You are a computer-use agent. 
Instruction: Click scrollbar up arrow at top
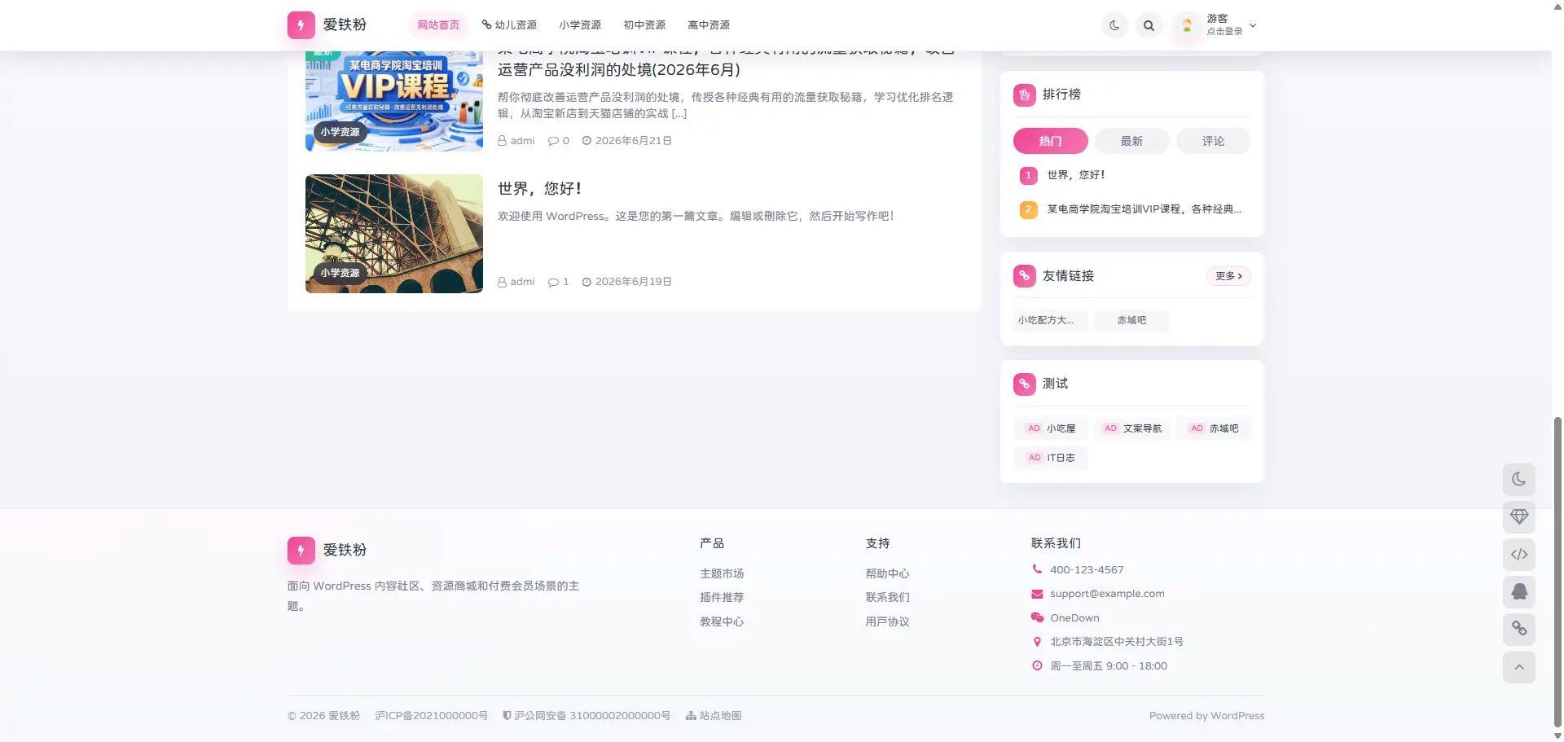(x=1557, y=6)
